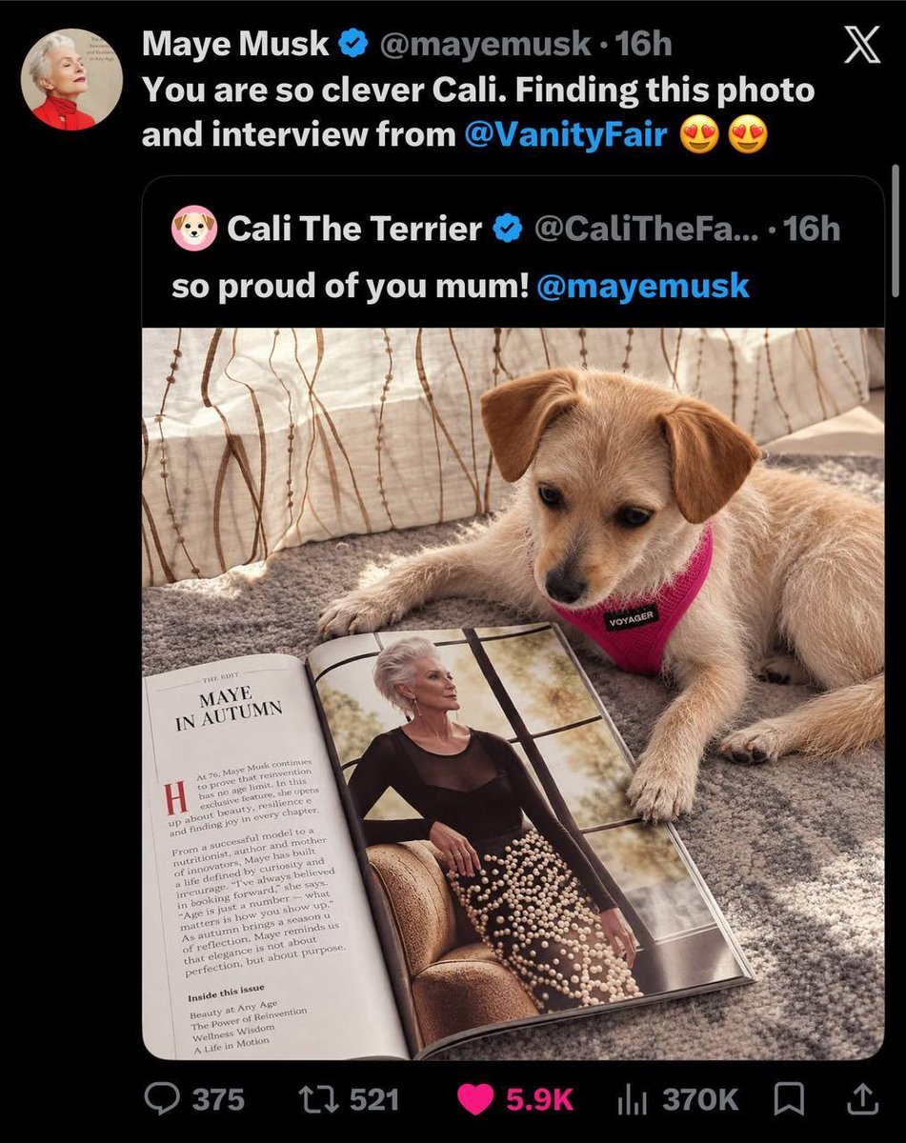Select the Cali The Terrier account name

[354, 229]
